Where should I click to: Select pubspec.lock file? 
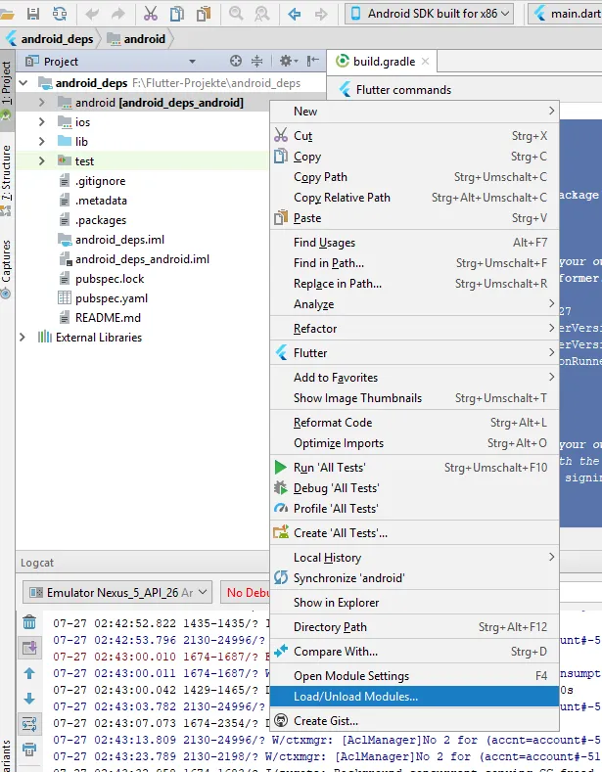(x=110, y=279)
